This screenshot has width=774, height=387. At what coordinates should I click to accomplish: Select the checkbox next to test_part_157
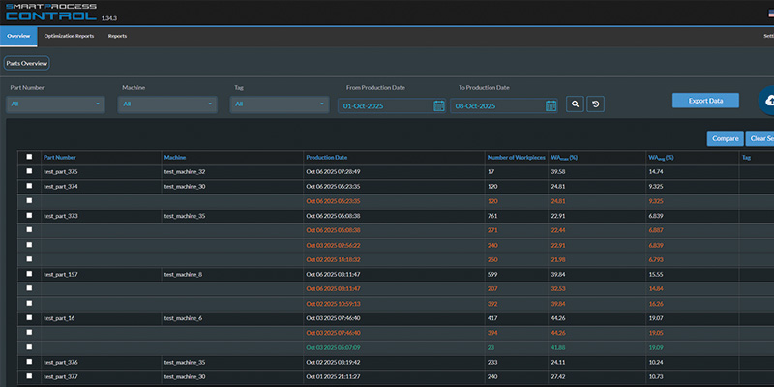click(x=29, y=274)
